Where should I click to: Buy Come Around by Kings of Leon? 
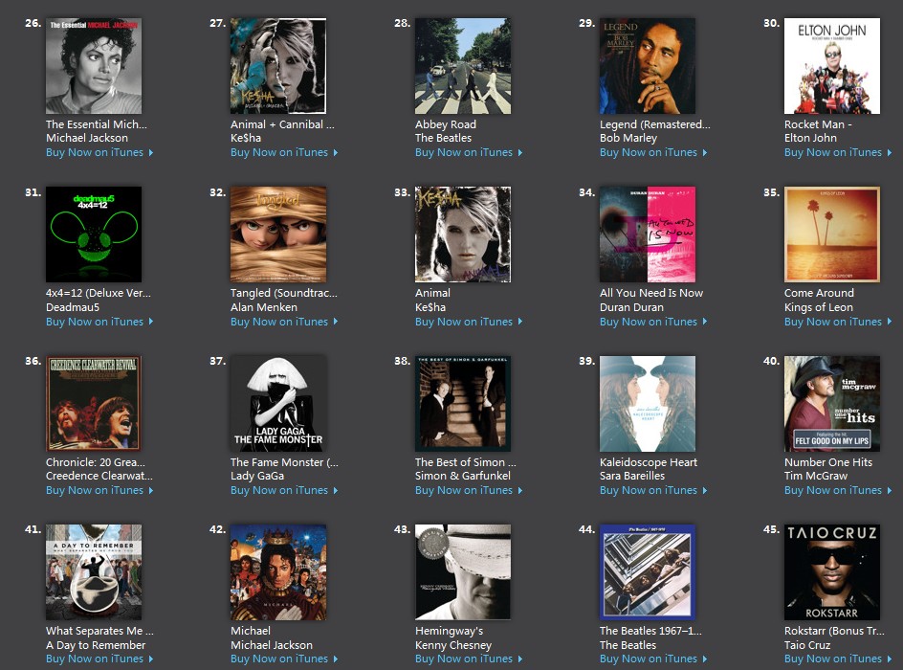pyautogui.click(x=832, y=323)
